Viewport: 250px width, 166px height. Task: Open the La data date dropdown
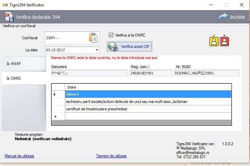[x=97, y=50]
